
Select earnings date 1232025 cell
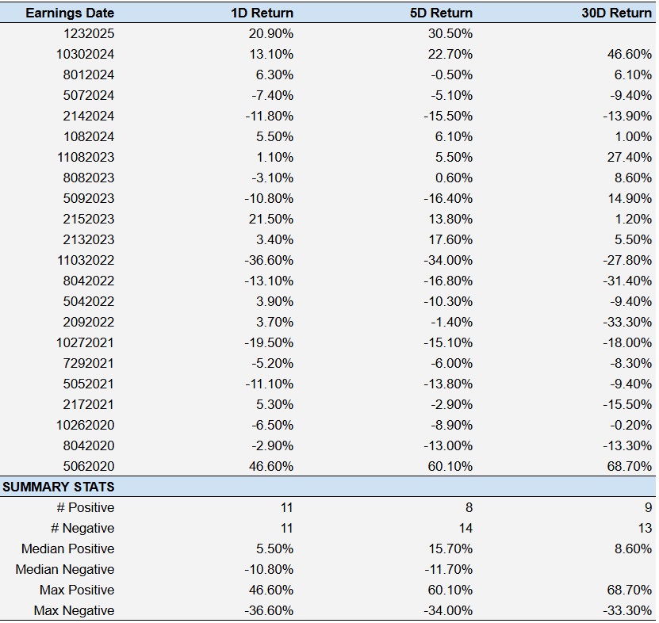pyautogui.click(x=89, y=33)
